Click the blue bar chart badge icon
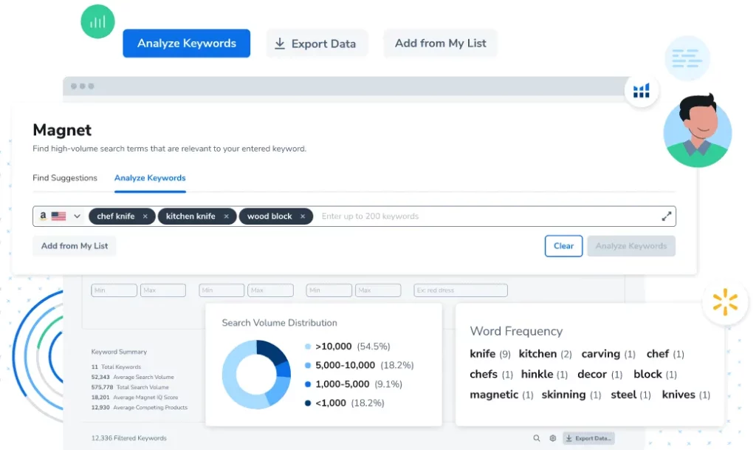This screenshot has height=450, width=756. point(642,90)
